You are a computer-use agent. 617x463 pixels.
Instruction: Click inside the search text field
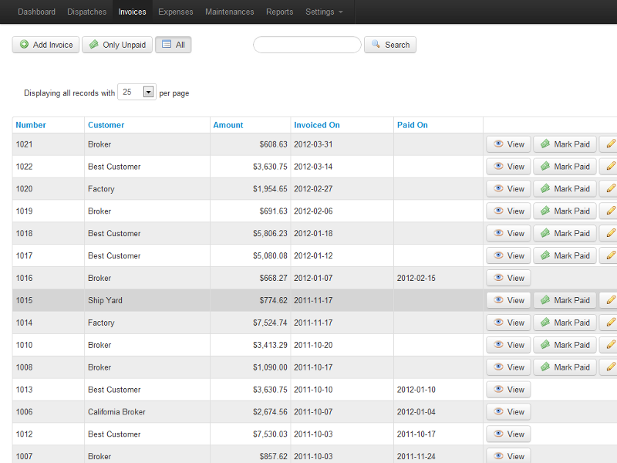tap(306, 45)
